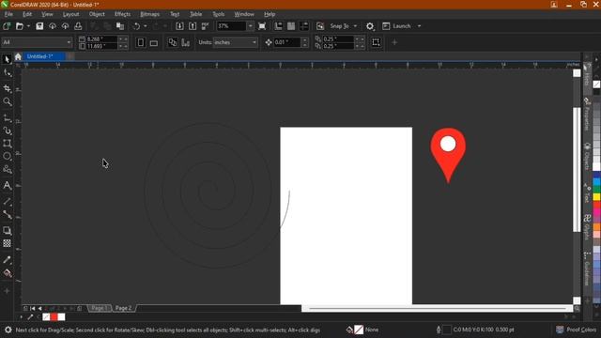Select the Interactive Fill tool
601x338 pixels.
(x=7, y=273)
